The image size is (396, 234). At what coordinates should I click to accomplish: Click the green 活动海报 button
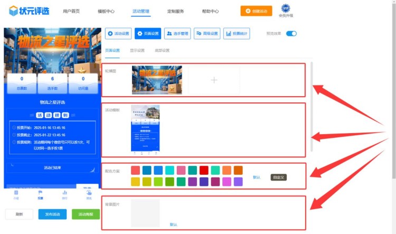click(x=86, y=214)
